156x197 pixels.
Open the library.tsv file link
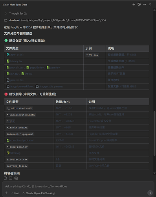point(16,61)
